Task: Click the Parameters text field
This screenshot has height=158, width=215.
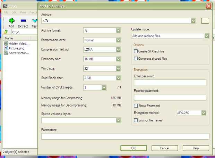Action: [x=125, y=136]
